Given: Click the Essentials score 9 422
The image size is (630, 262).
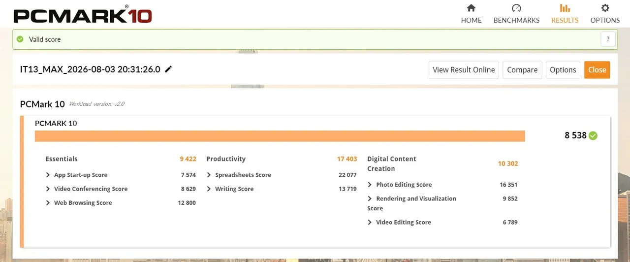Looking at the screenshot, I should (188, 159).
